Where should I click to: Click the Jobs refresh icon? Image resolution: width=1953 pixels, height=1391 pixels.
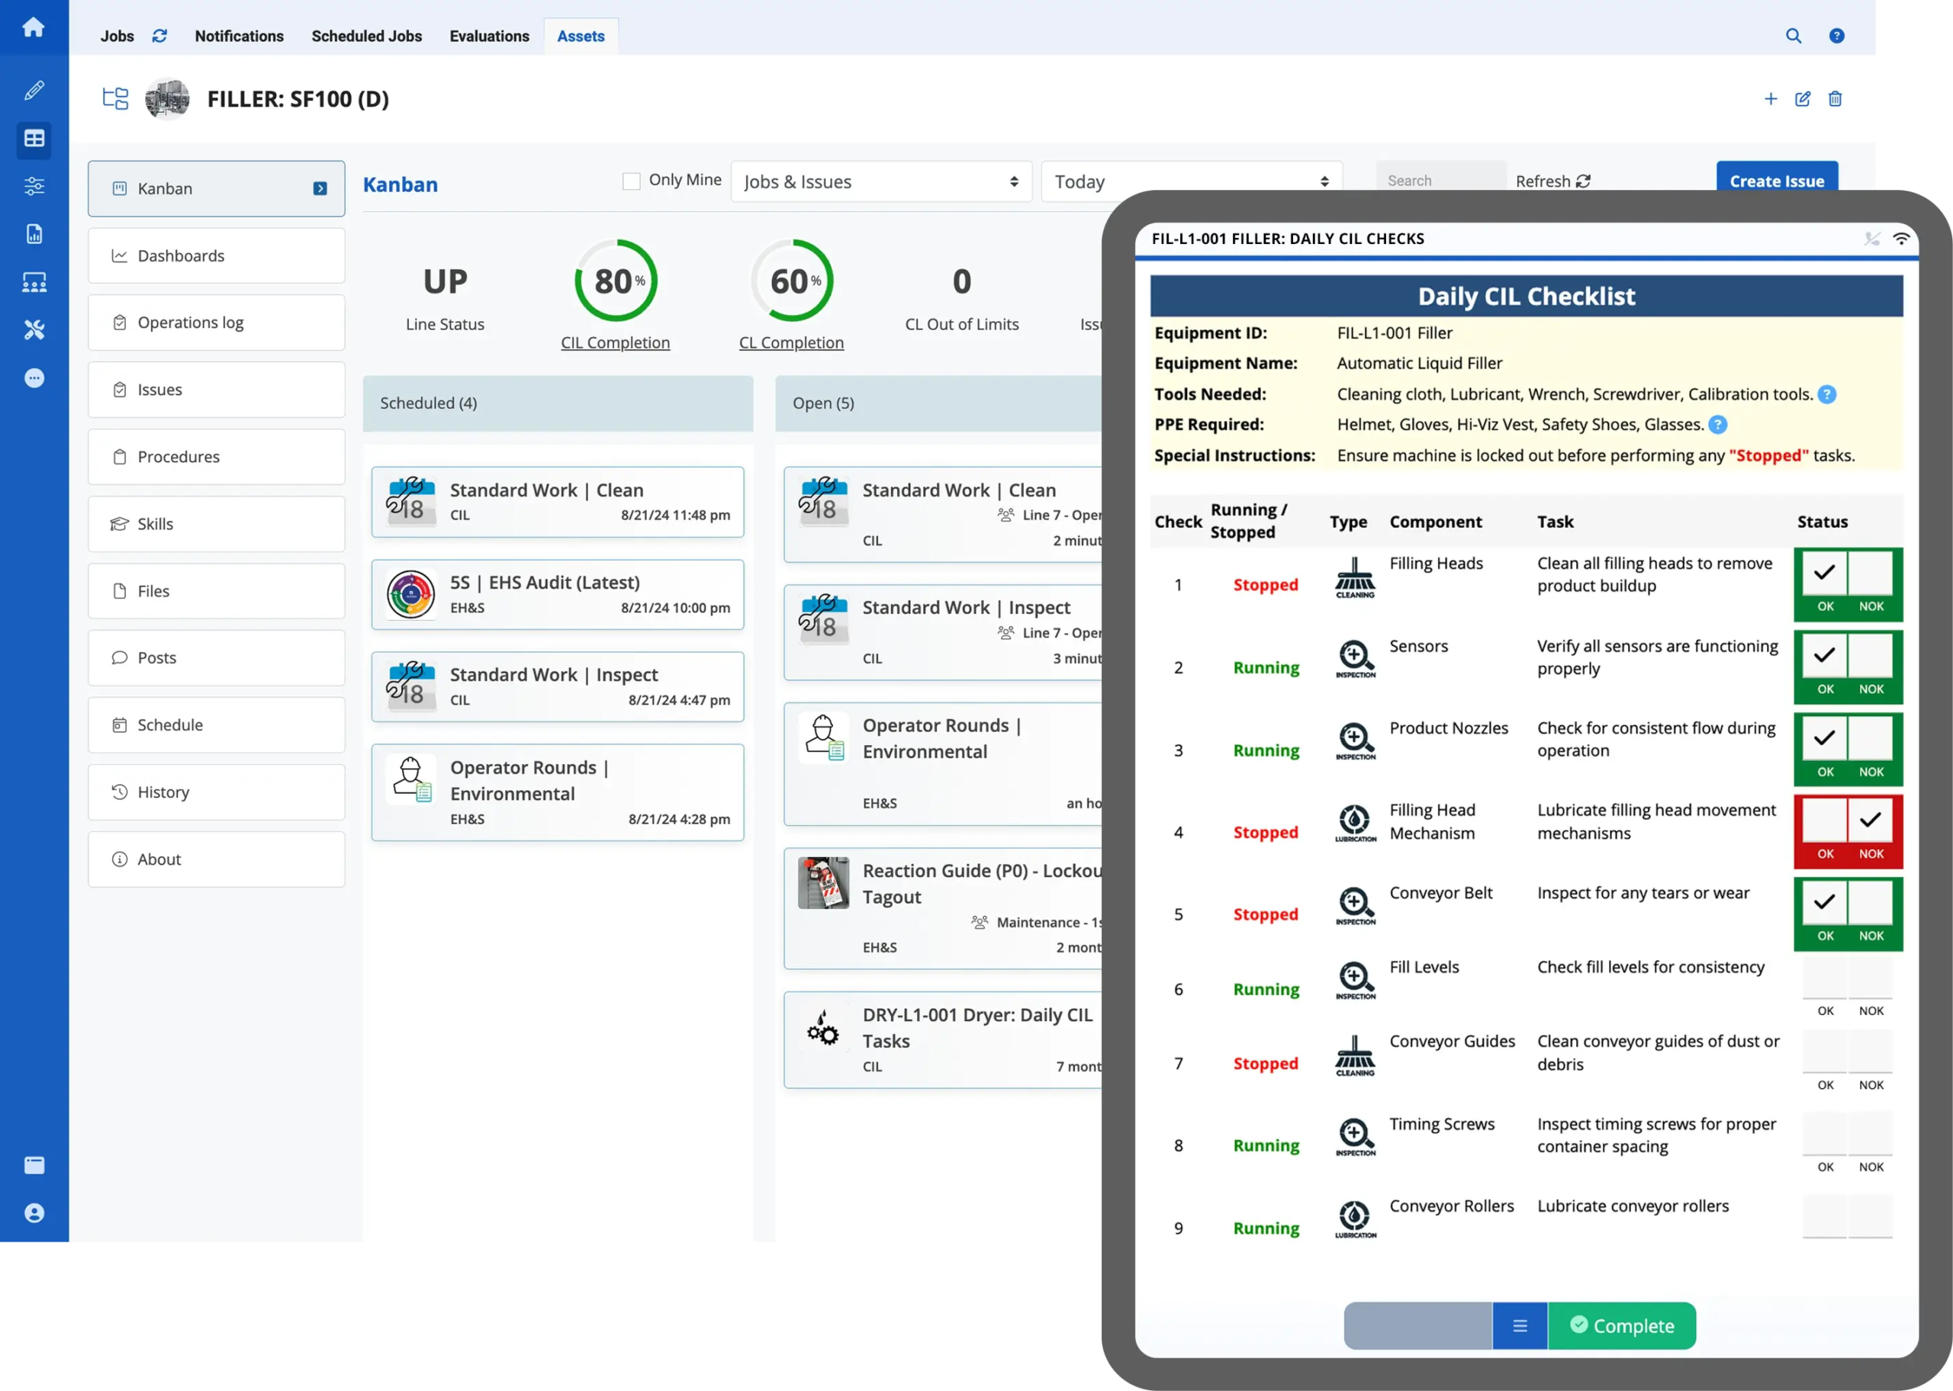[159, 36]
